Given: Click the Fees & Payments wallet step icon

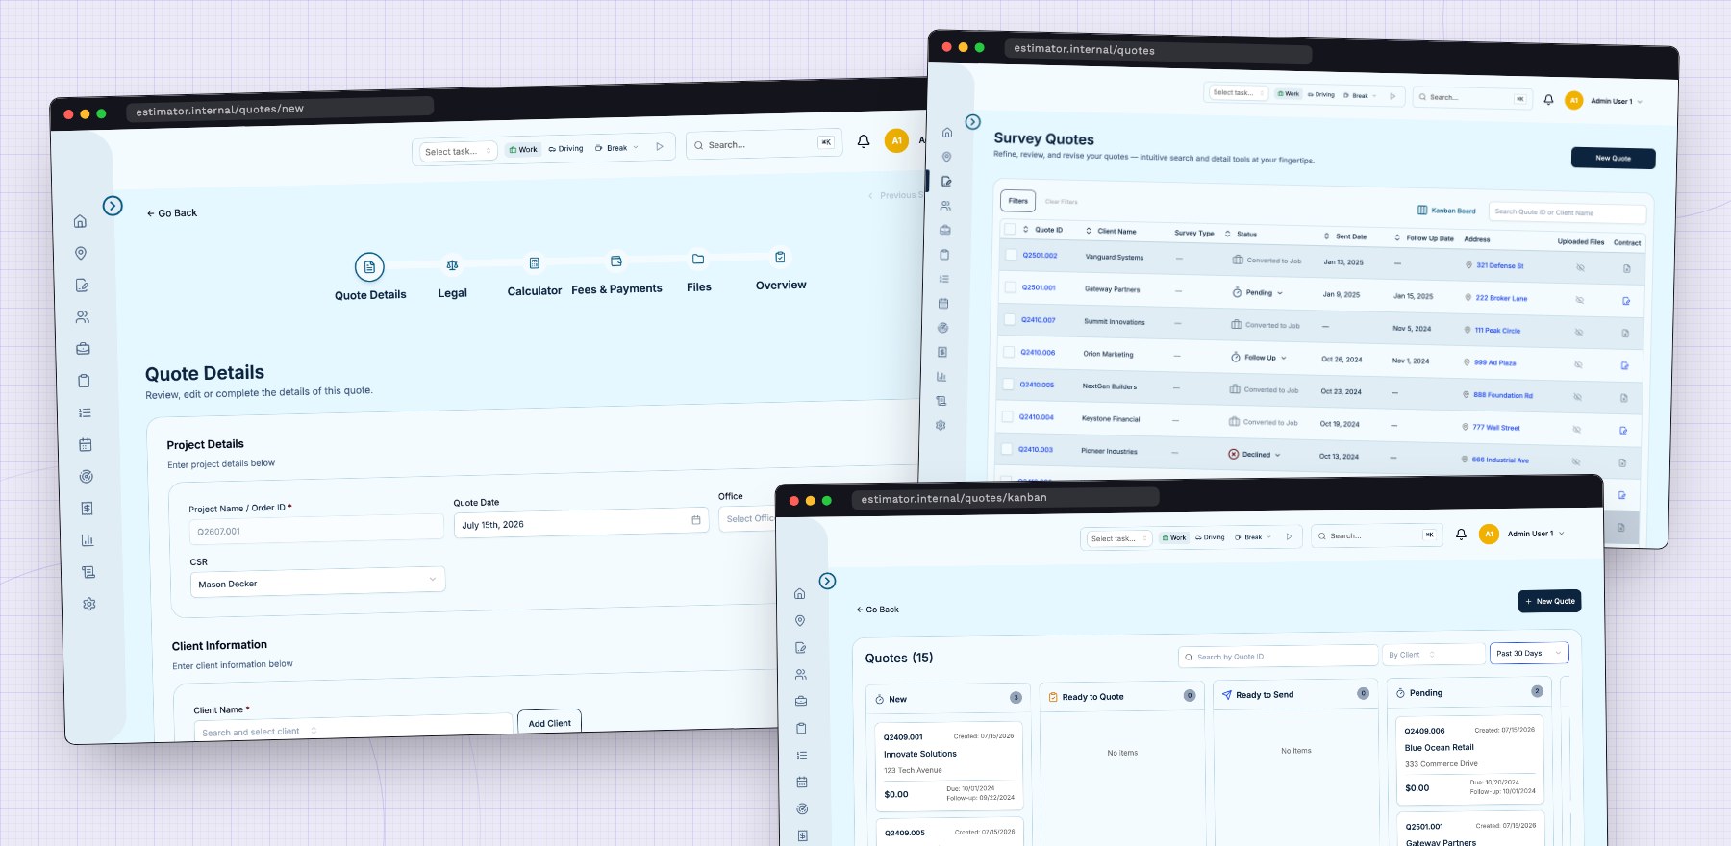Looking at the screenshot, I should (616, 261).
